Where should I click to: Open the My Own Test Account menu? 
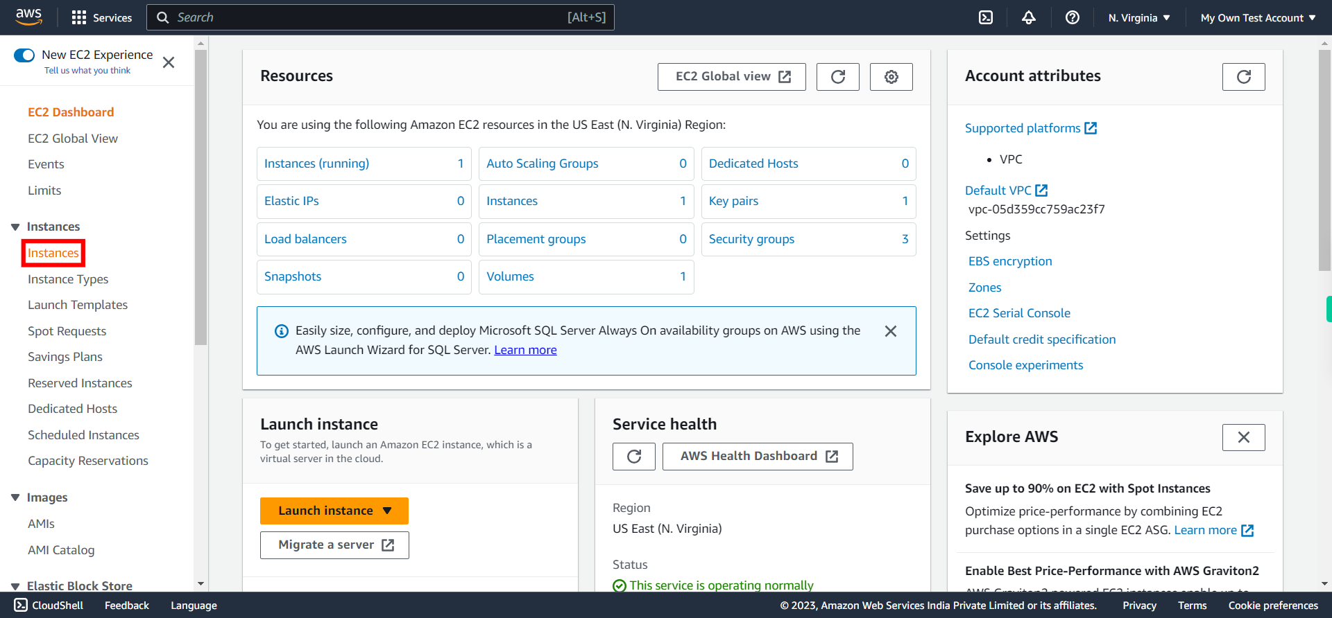click(1258, 18)
